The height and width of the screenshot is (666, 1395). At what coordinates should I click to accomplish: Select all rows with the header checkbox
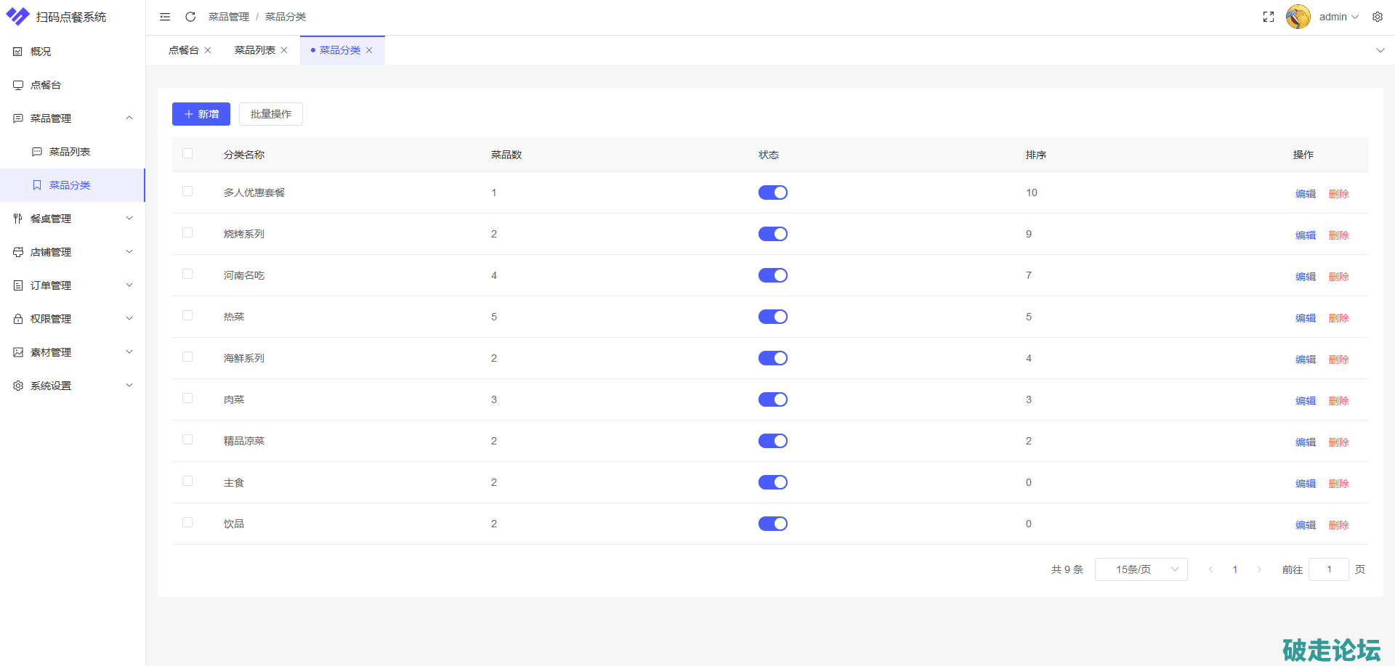(187, 153)
